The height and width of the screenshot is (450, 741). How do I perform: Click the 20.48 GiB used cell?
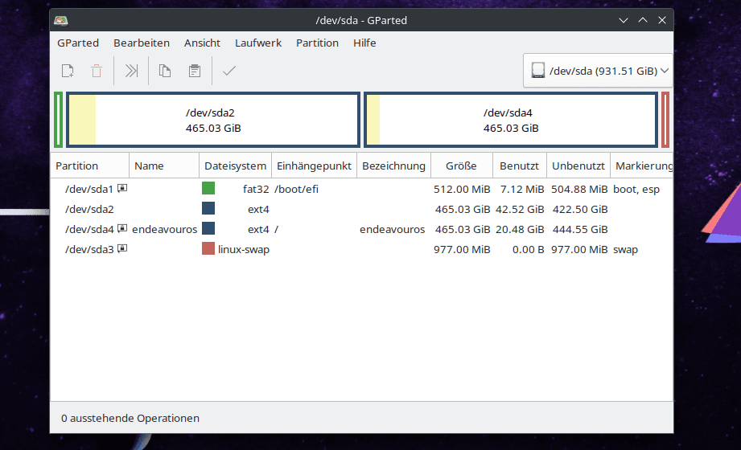520,229
